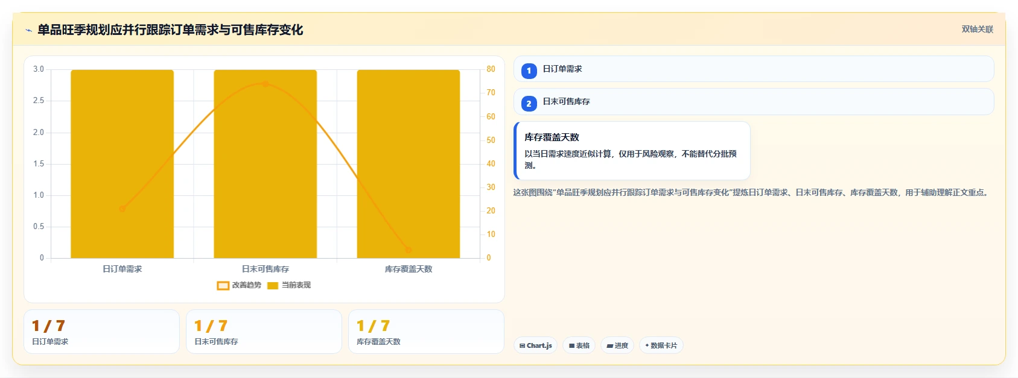Screen dimensions: 1018x378
Task: Click the Chart.js tag
Action: click(x=535, y=345)
